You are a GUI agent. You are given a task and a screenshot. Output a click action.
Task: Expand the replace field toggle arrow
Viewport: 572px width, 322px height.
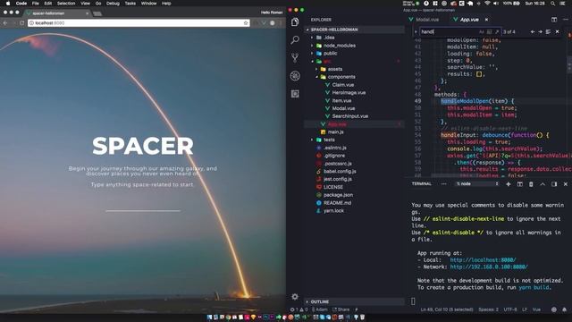pyautogui.click(x=416, y=32)
